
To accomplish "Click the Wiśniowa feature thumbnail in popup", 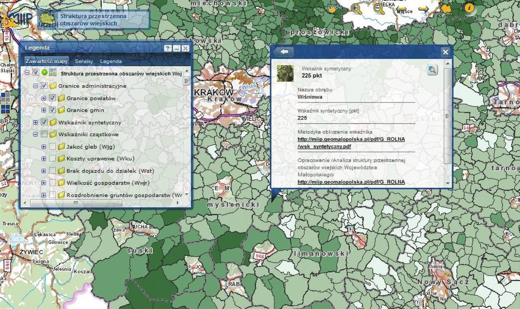I will 285,73.
